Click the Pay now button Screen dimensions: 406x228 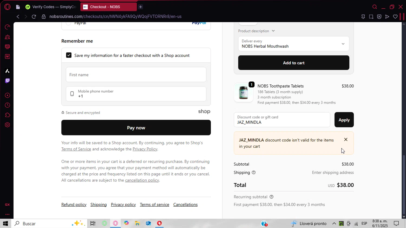pos(136,128)
